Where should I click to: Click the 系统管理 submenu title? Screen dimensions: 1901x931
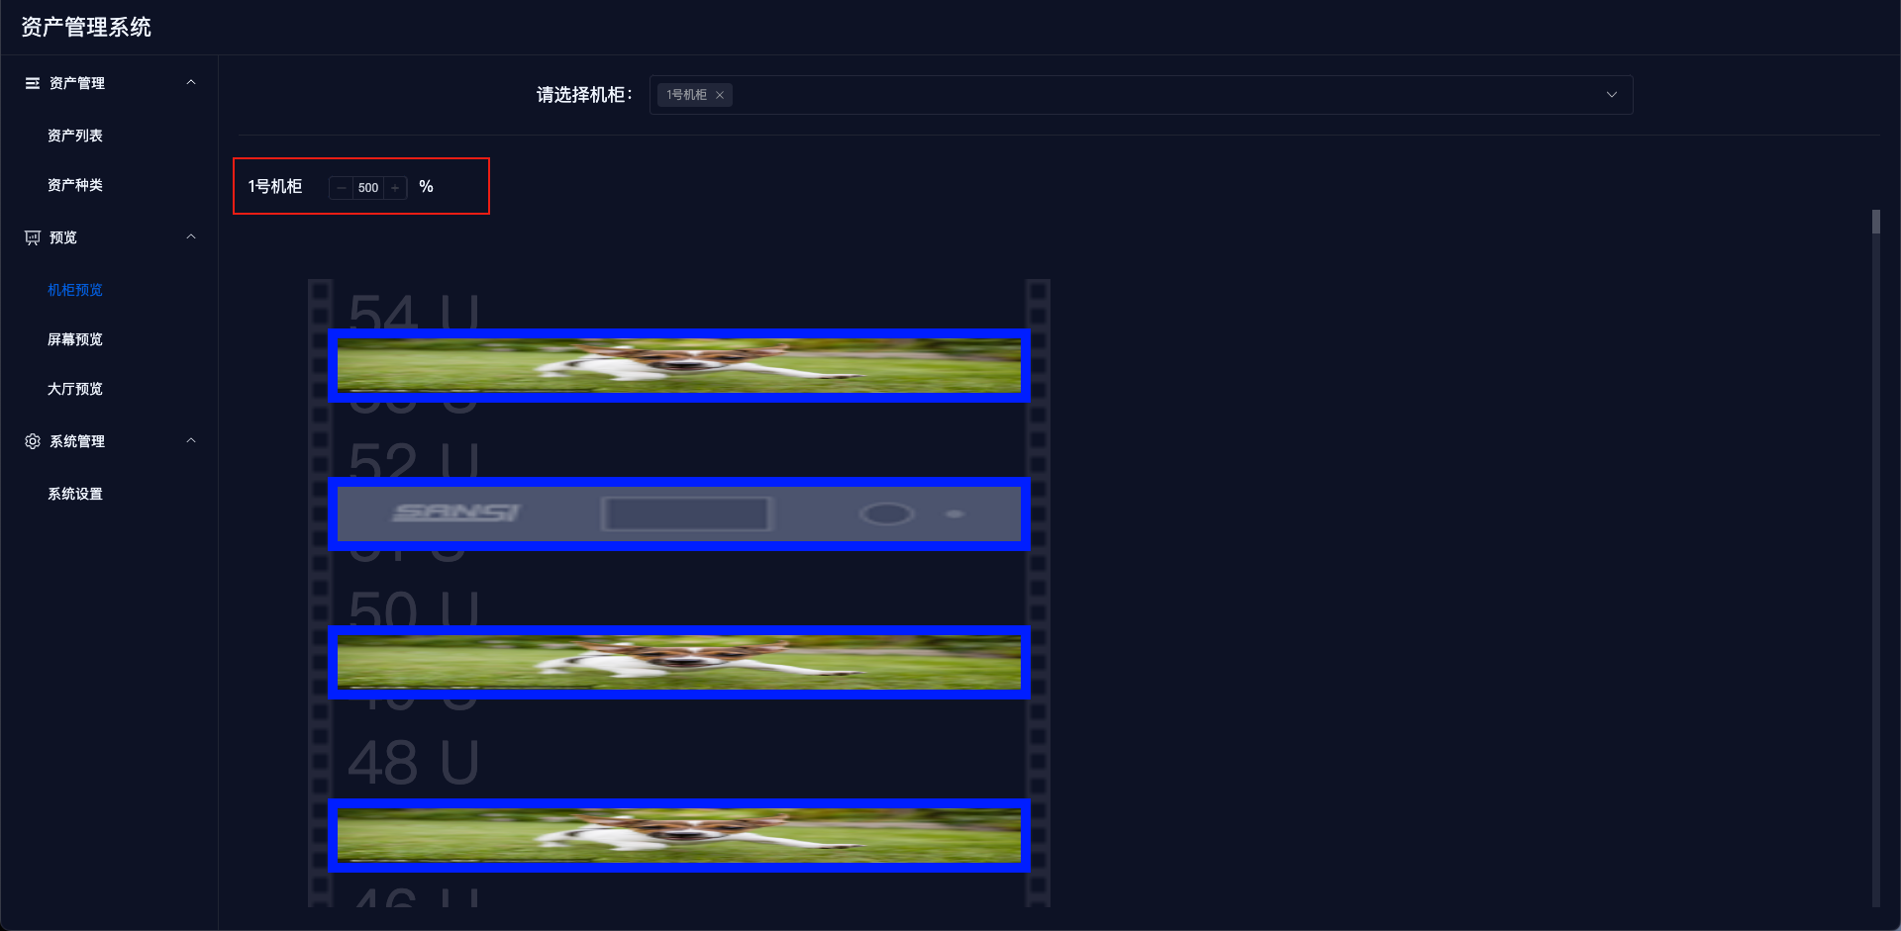tap(77, 441)
